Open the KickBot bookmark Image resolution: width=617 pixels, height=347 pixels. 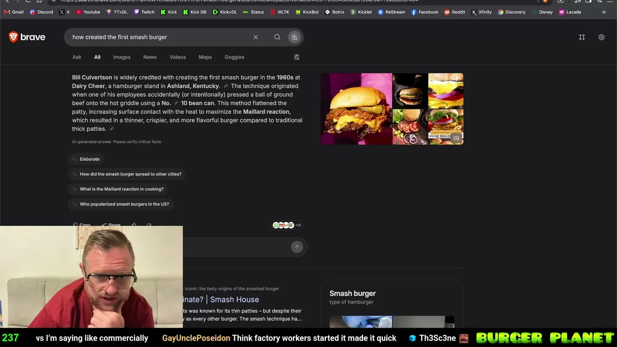point(307,12)
